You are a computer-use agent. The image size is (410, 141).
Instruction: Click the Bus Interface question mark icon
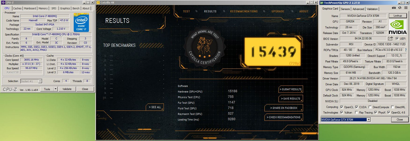(x=406, y=50)
